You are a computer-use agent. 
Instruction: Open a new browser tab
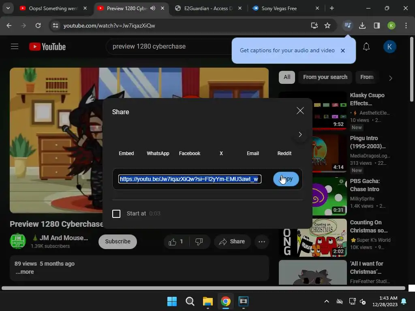pos(332,8)
